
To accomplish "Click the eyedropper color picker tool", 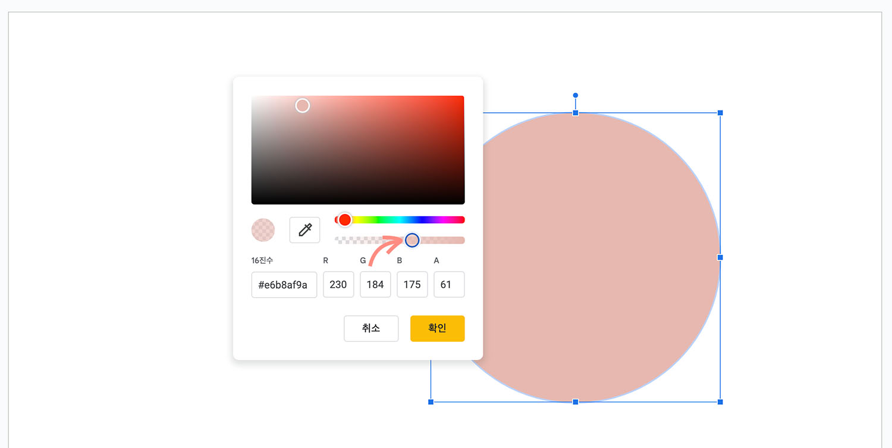I will (304, 230).
